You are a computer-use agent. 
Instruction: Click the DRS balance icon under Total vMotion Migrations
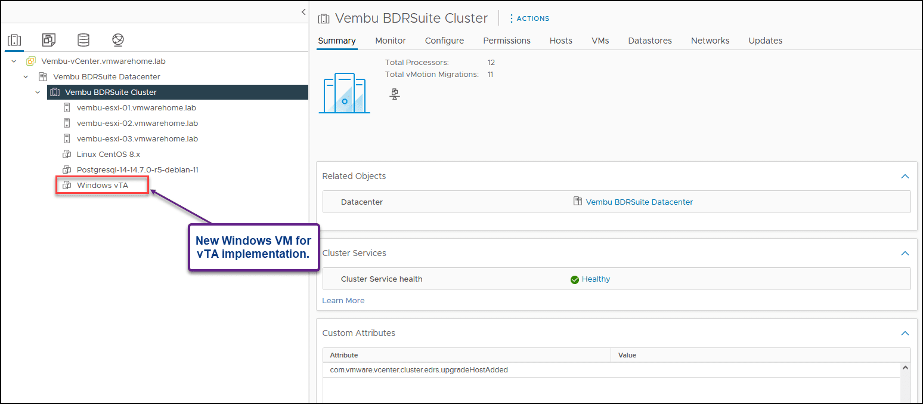395,93
